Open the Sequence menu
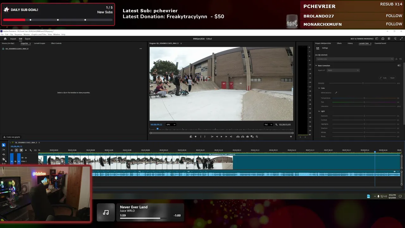 pyautogui.click(x=18, y=35)
